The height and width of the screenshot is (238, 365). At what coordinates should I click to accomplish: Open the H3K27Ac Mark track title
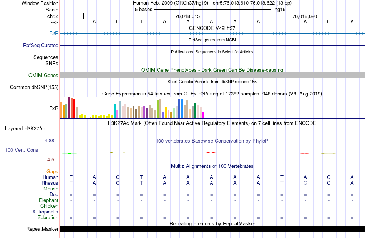[212, 123]
